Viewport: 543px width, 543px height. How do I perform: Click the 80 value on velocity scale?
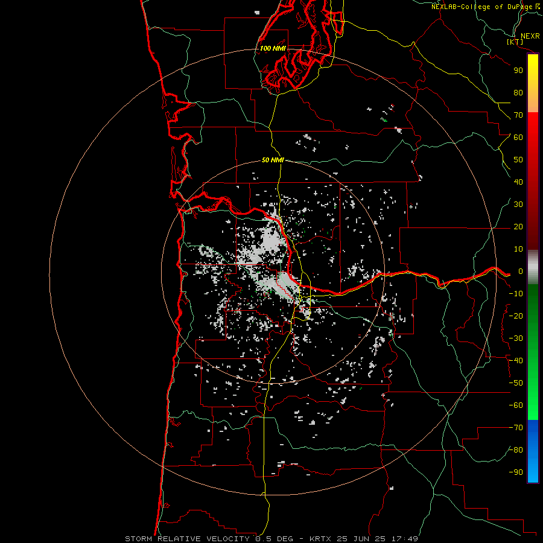(518, 93)
